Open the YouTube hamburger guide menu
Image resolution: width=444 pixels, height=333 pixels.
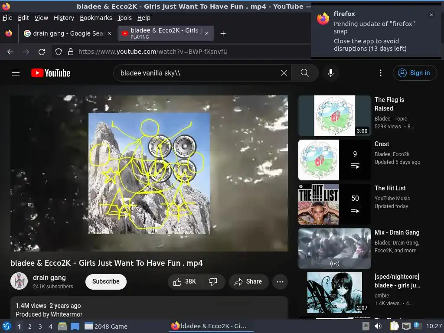point(16,73)
